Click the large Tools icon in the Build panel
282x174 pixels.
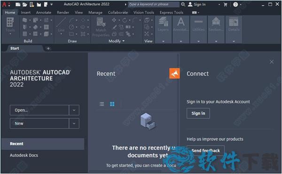(x=10, y=22)
